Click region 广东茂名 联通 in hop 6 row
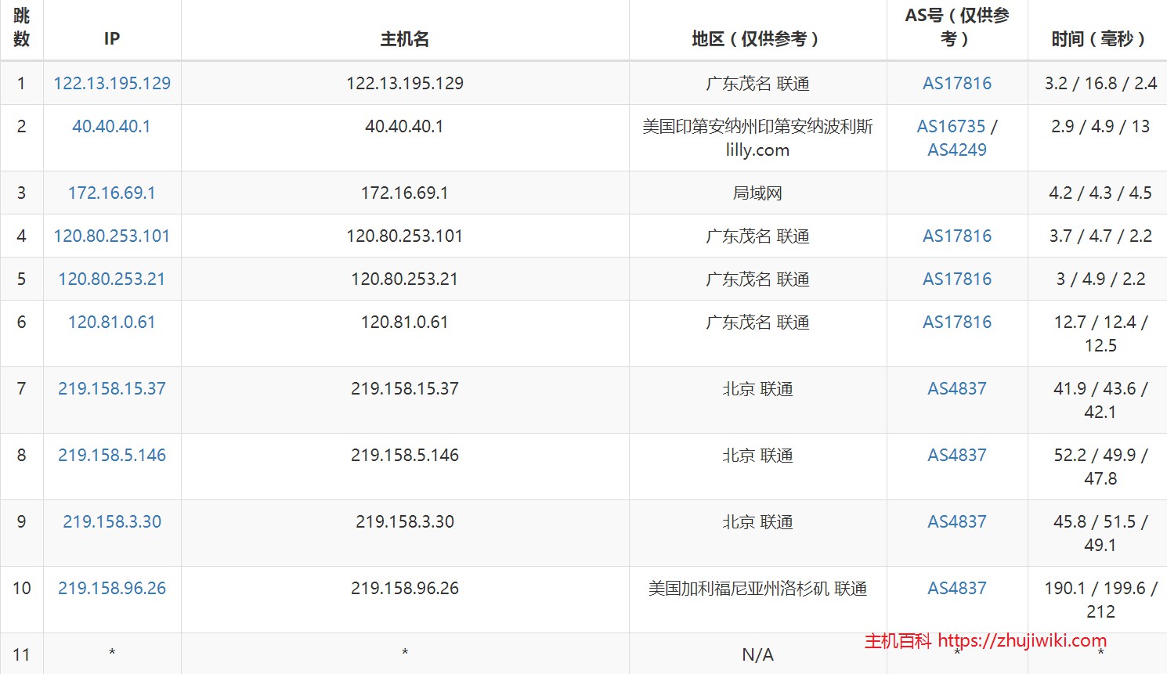 (757, 322)
